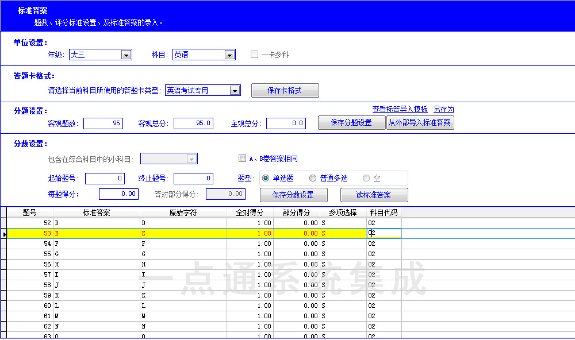
Task: Enable the A、B卷答案相同 checkbox
Action: 242,159
